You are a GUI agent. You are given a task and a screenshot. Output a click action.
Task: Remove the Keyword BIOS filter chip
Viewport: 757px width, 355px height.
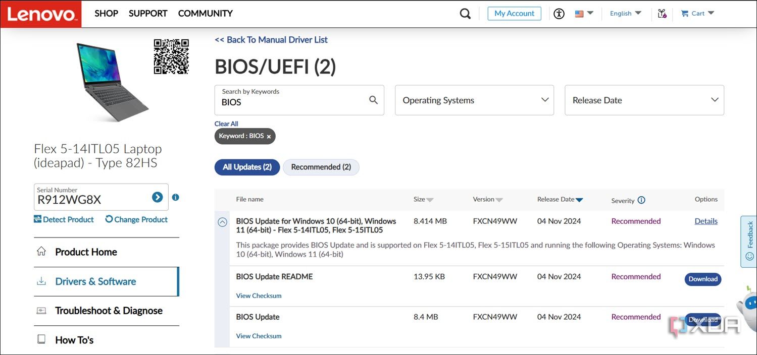[269, 136]
